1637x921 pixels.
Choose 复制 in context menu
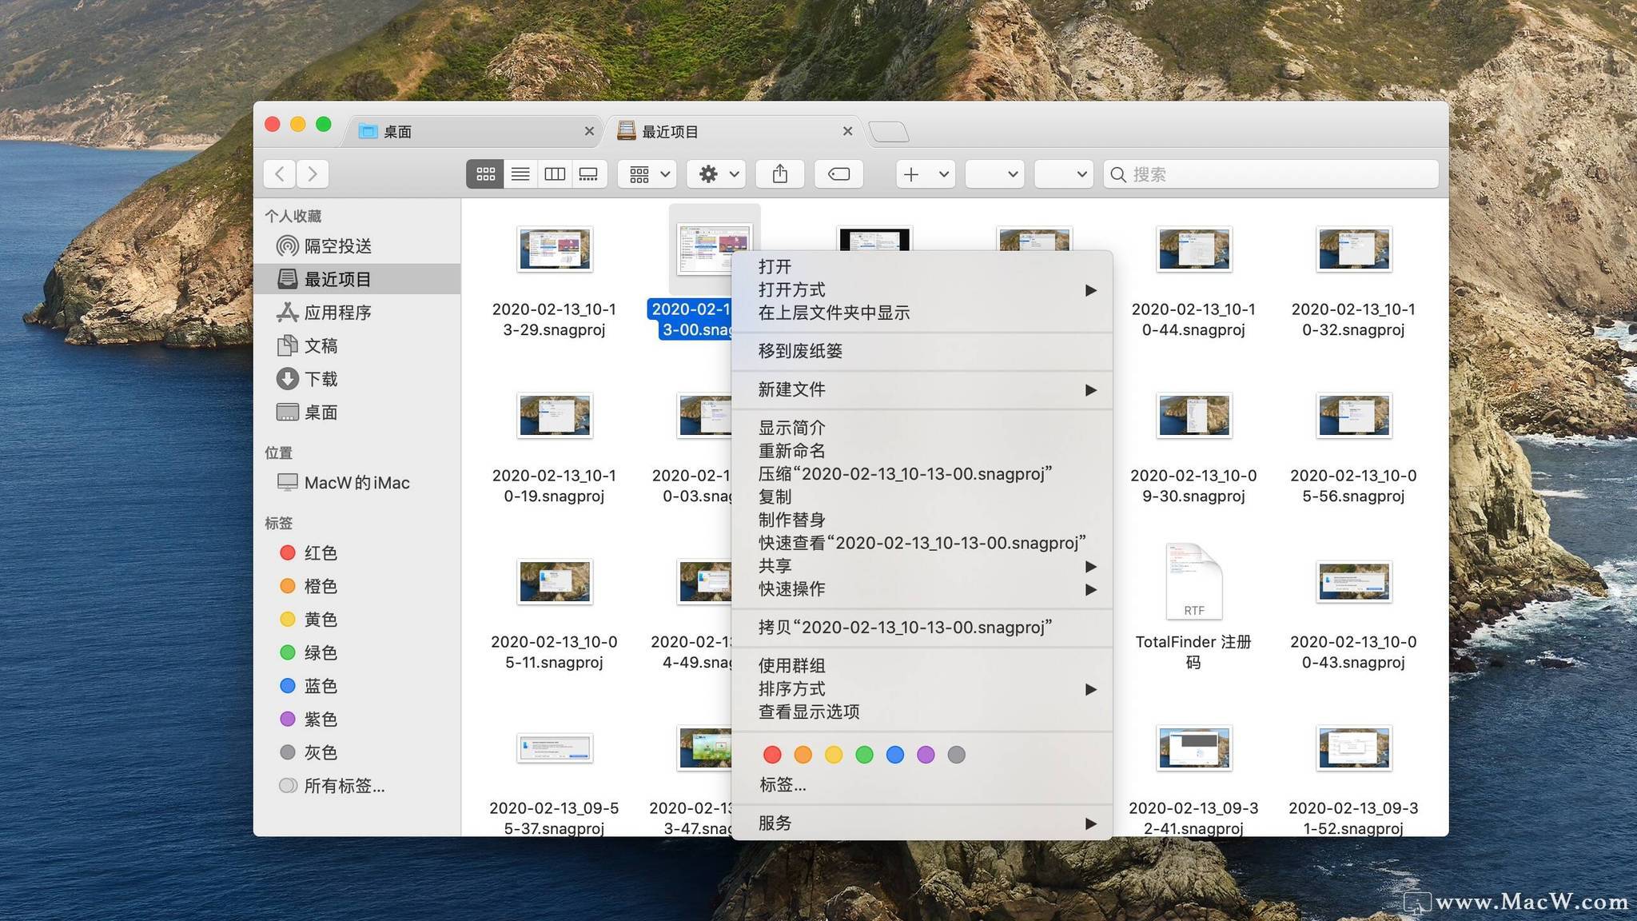tap(922, 496)
